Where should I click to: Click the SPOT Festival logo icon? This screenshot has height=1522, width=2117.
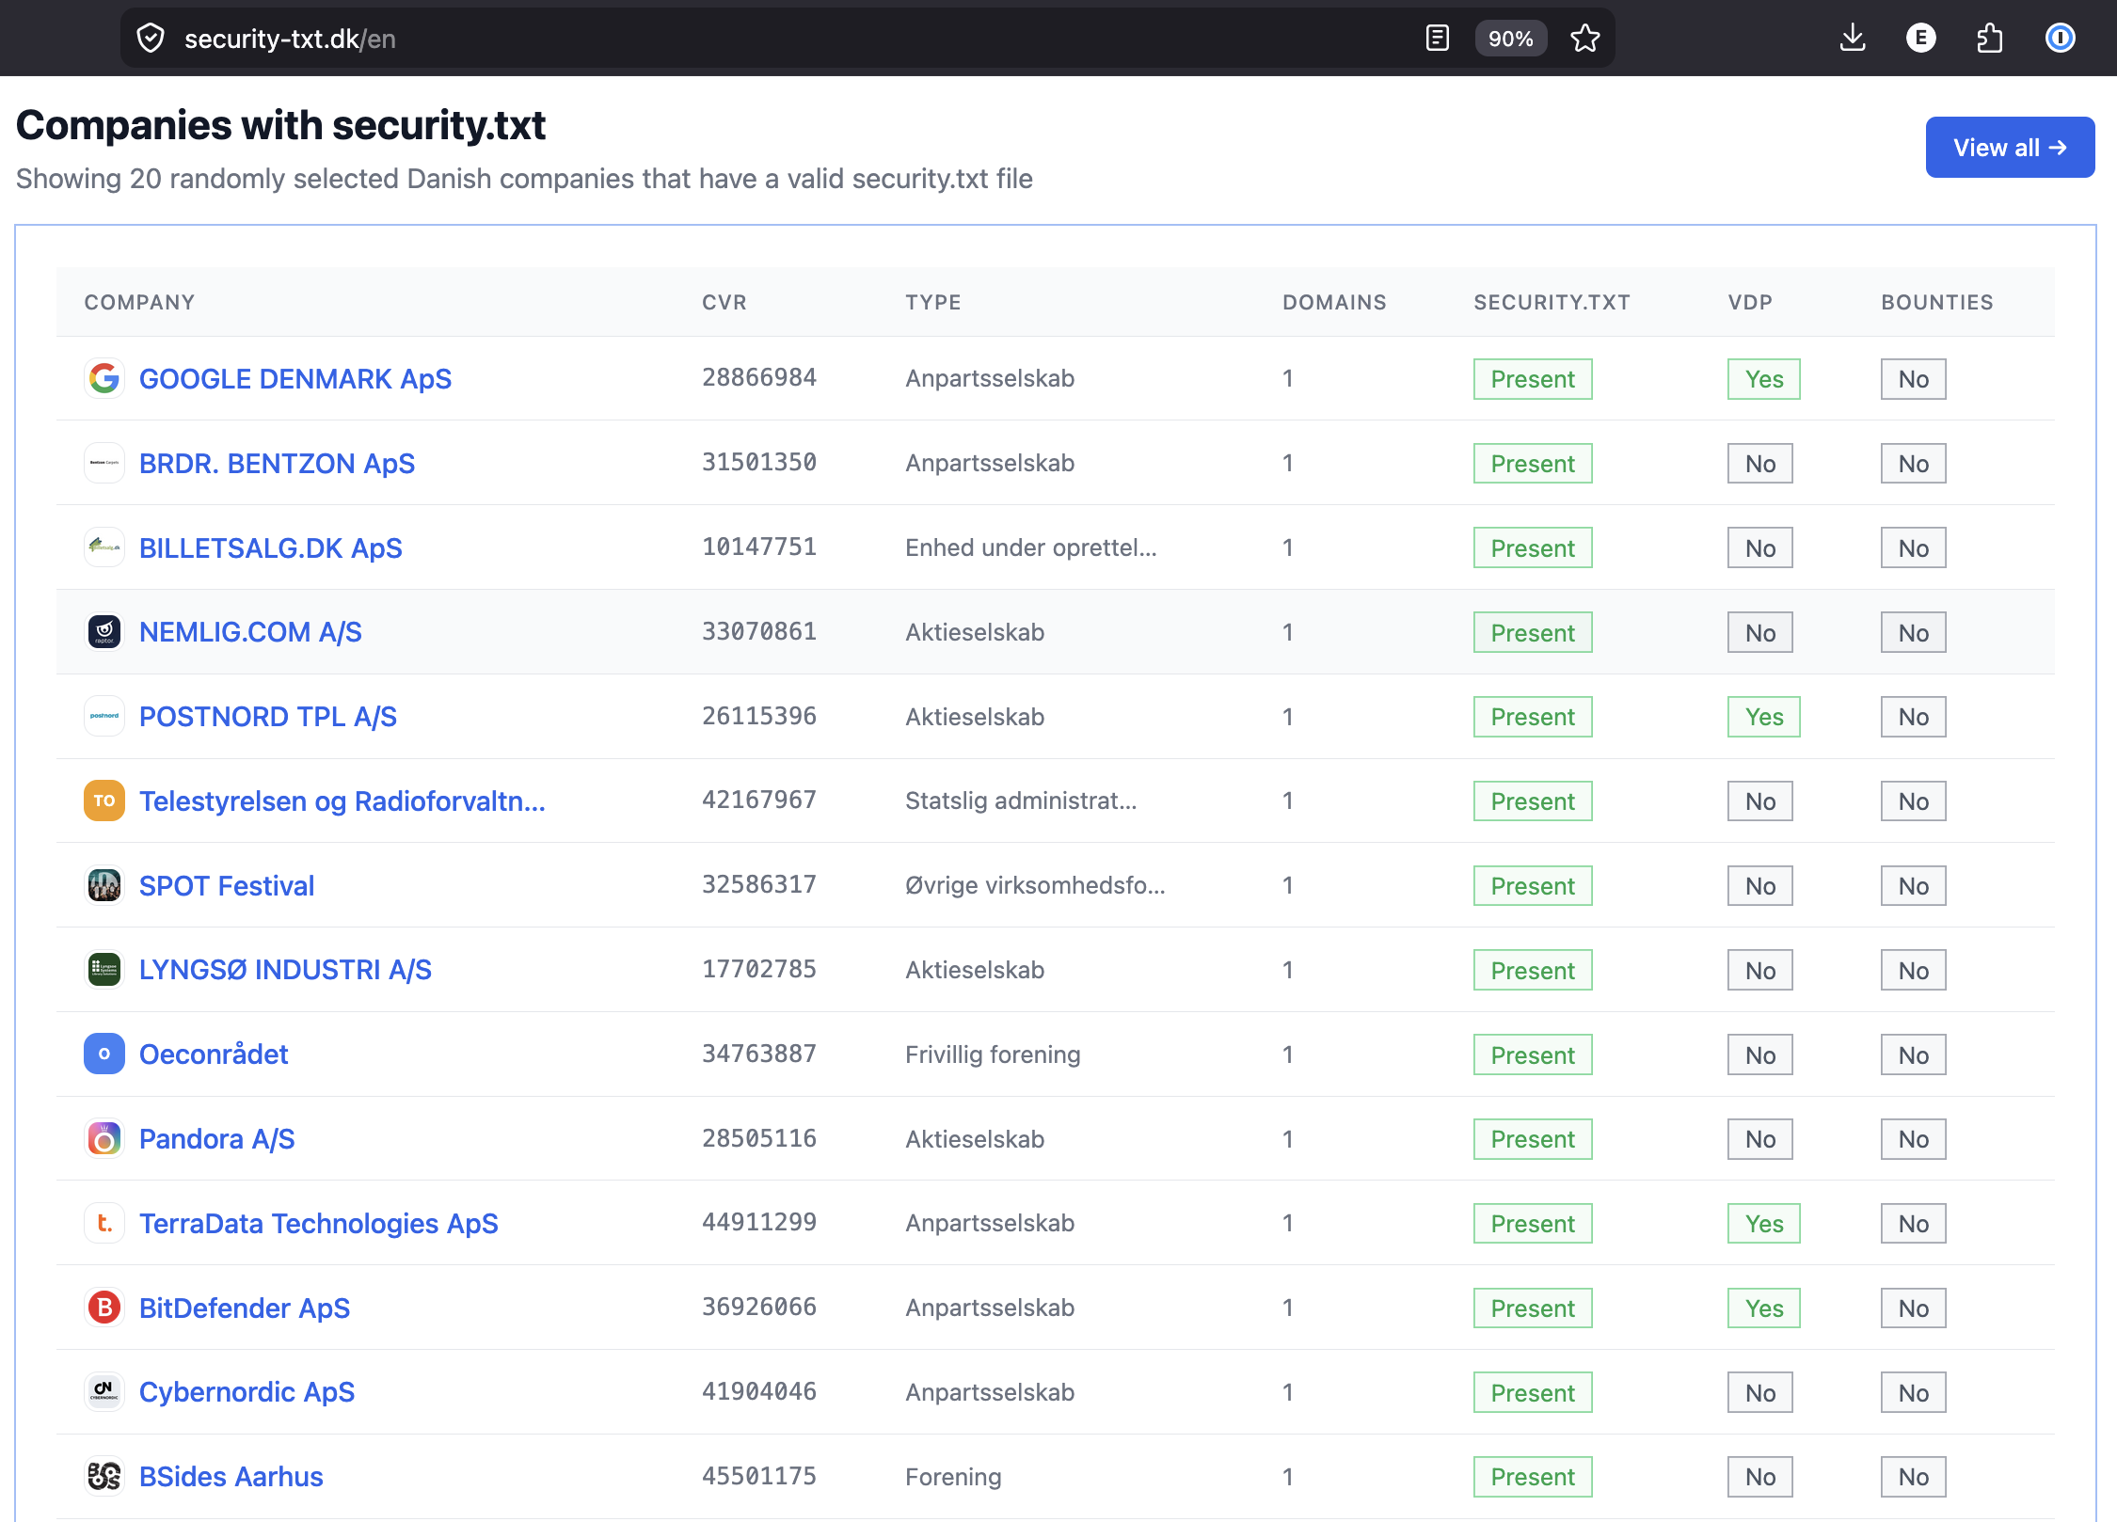(104, 886)
